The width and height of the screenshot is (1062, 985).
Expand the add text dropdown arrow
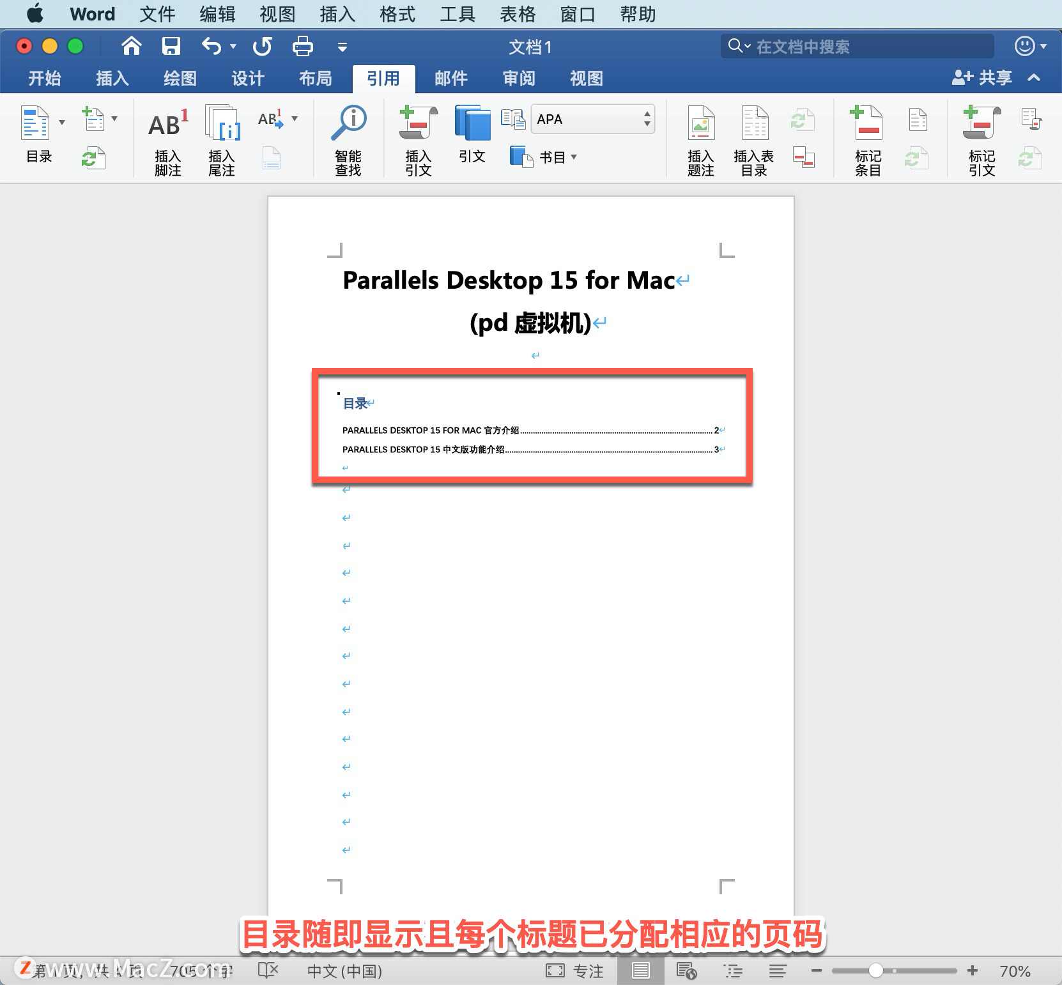(114, 118)
